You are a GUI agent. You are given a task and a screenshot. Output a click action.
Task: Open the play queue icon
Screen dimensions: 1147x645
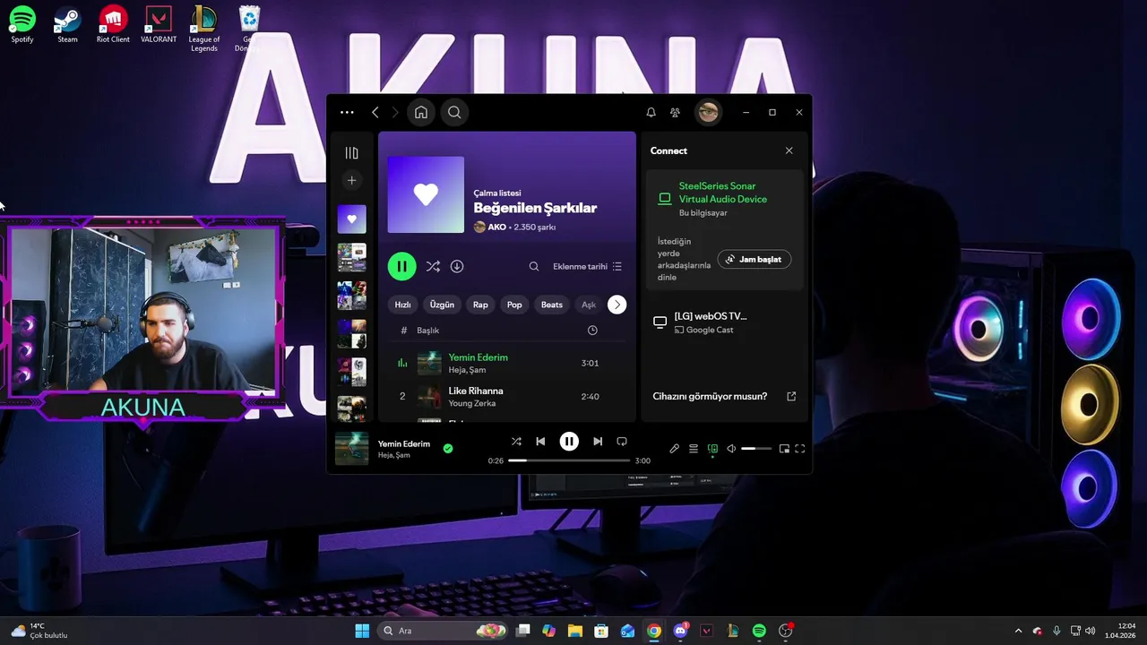coord(694,449)
